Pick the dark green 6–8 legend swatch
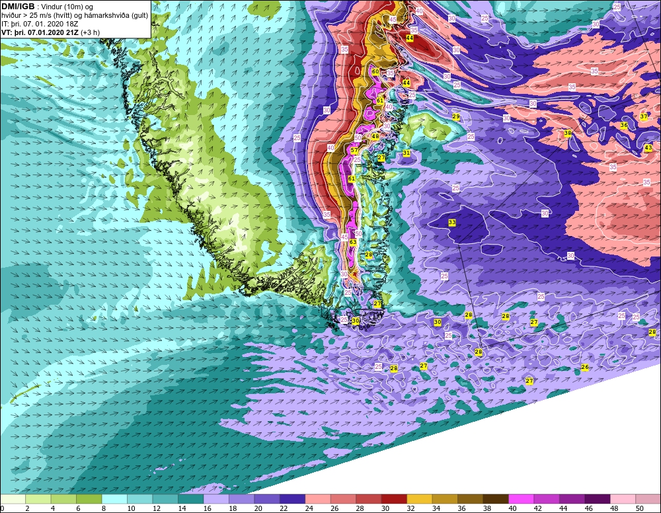 pos(89,499)
